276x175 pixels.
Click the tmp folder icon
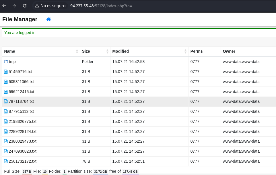(x=6, y=62)
